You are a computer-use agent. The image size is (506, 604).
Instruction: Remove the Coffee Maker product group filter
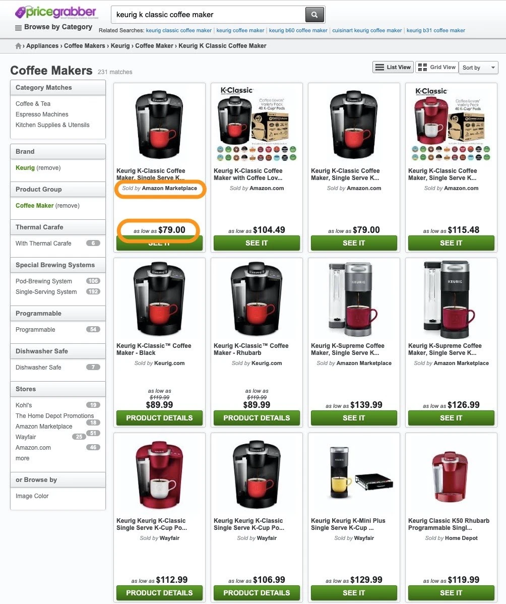pos(67,205)
